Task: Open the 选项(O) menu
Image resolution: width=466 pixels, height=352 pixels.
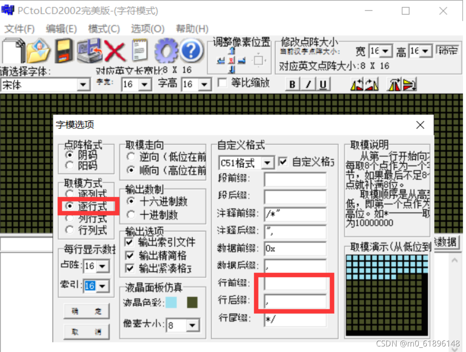Action: [147, 29]
